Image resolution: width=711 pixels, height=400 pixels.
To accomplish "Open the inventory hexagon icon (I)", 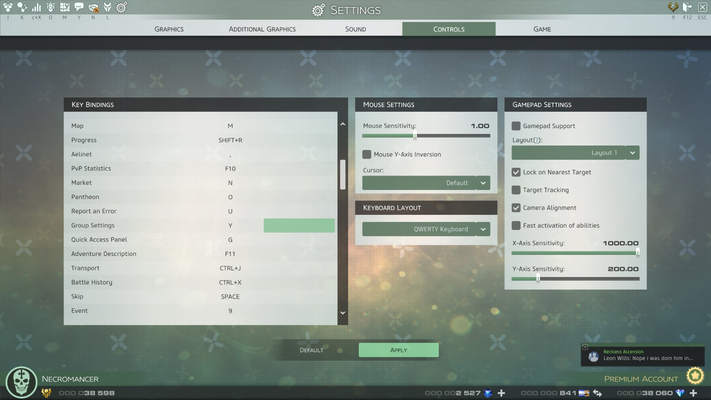I will (x=8, y=7).
